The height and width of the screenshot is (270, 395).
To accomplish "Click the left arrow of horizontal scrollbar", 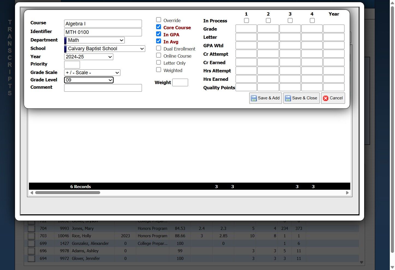I will pyautogui.click(x=32, y=193).
